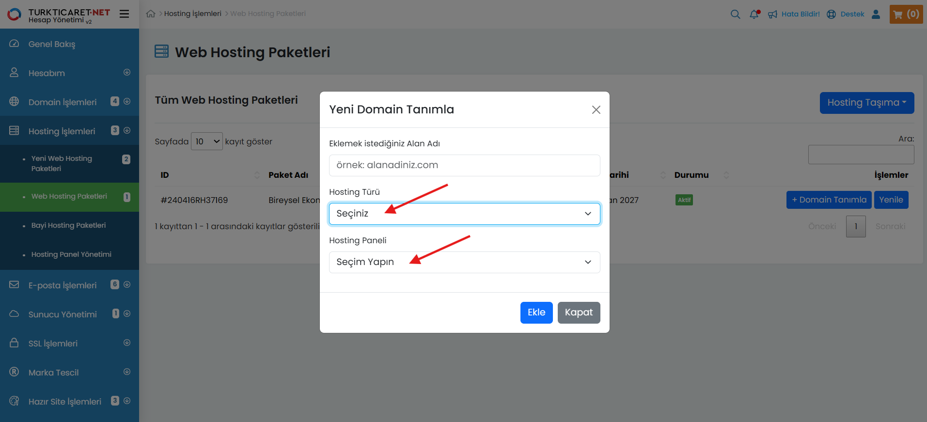Open the Hosting Paneli dropdown
Screen dimensions: 927x422
click(464, 262)
